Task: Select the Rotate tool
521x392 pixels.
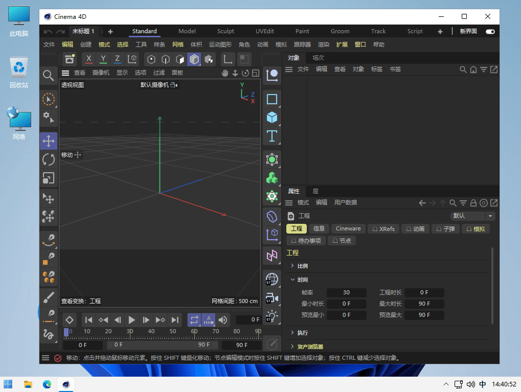Action: click(x=49, y=159)
